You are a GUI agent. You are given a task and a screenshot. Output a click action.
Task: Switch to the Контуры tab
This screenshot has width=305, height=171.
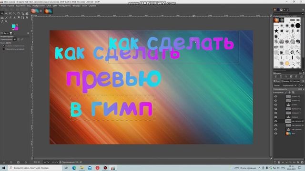295,81
